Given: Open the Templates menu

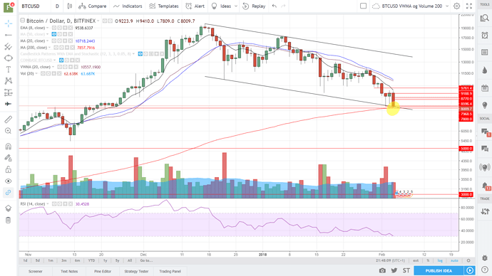Looking at the screenshot, I should (164, 6).
